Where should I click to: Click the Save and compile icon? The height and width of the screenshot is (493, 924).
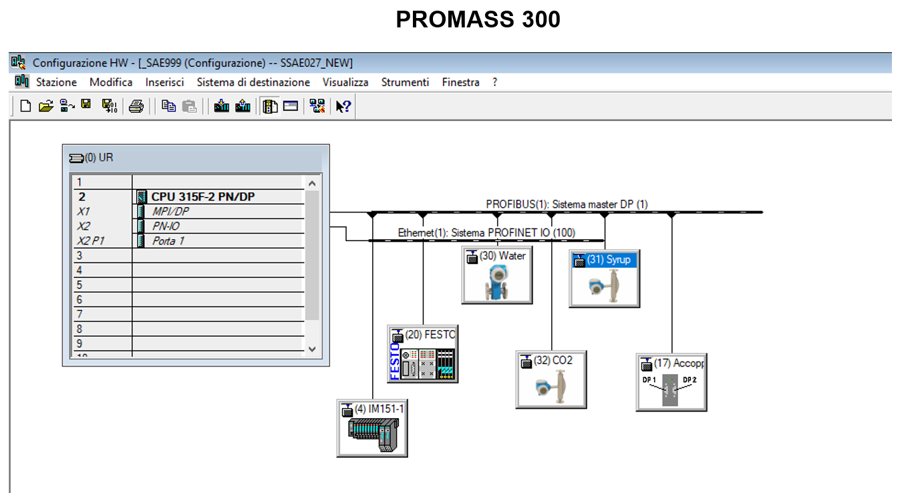point(109,106)
